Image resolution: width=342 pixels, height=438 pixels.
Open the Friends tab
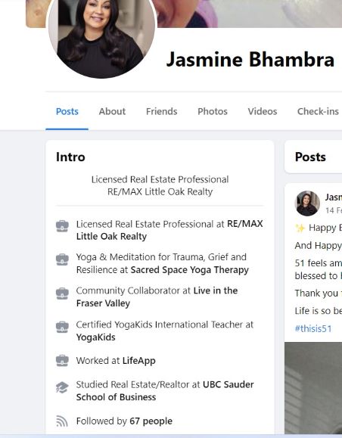pyautogui.click(x=161, y=111)
